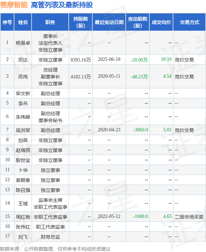Select the name 周红艳
This screenshot has height=252, width=206.
(x=23, y=217)
